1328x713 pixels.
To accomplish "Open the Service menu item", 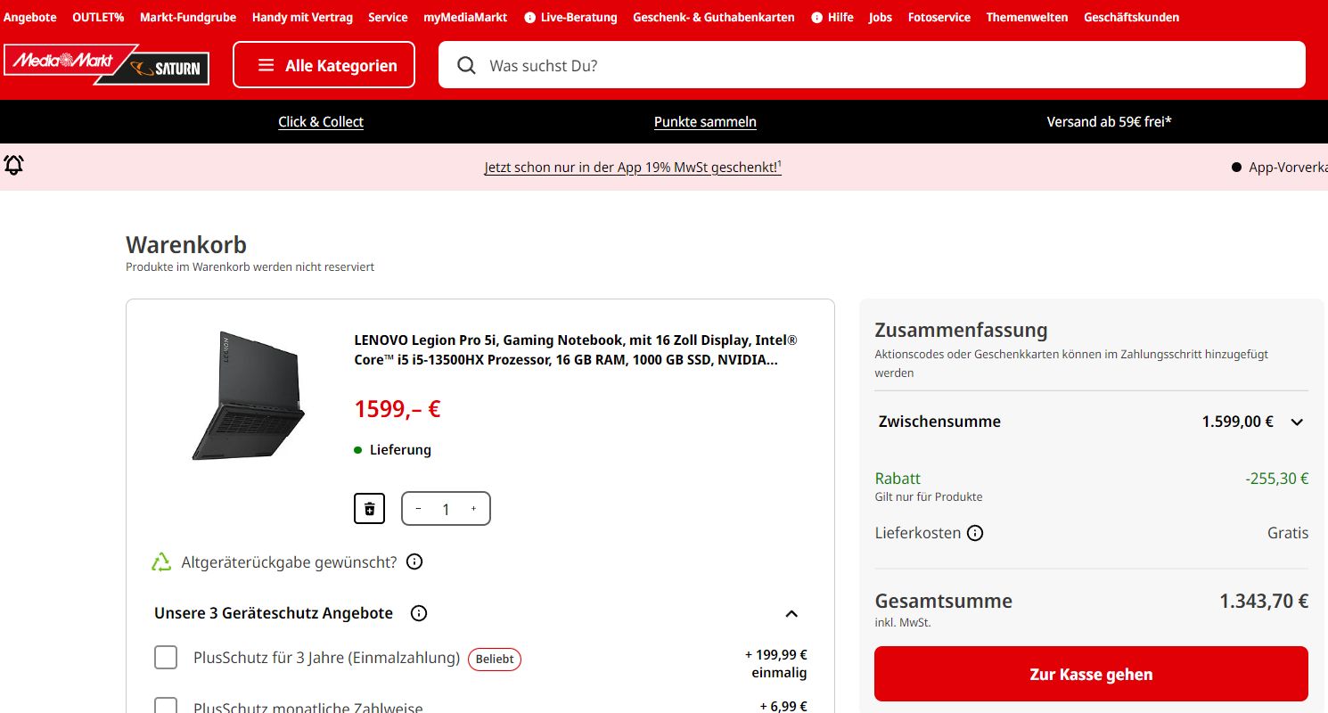I will point(388,17).
